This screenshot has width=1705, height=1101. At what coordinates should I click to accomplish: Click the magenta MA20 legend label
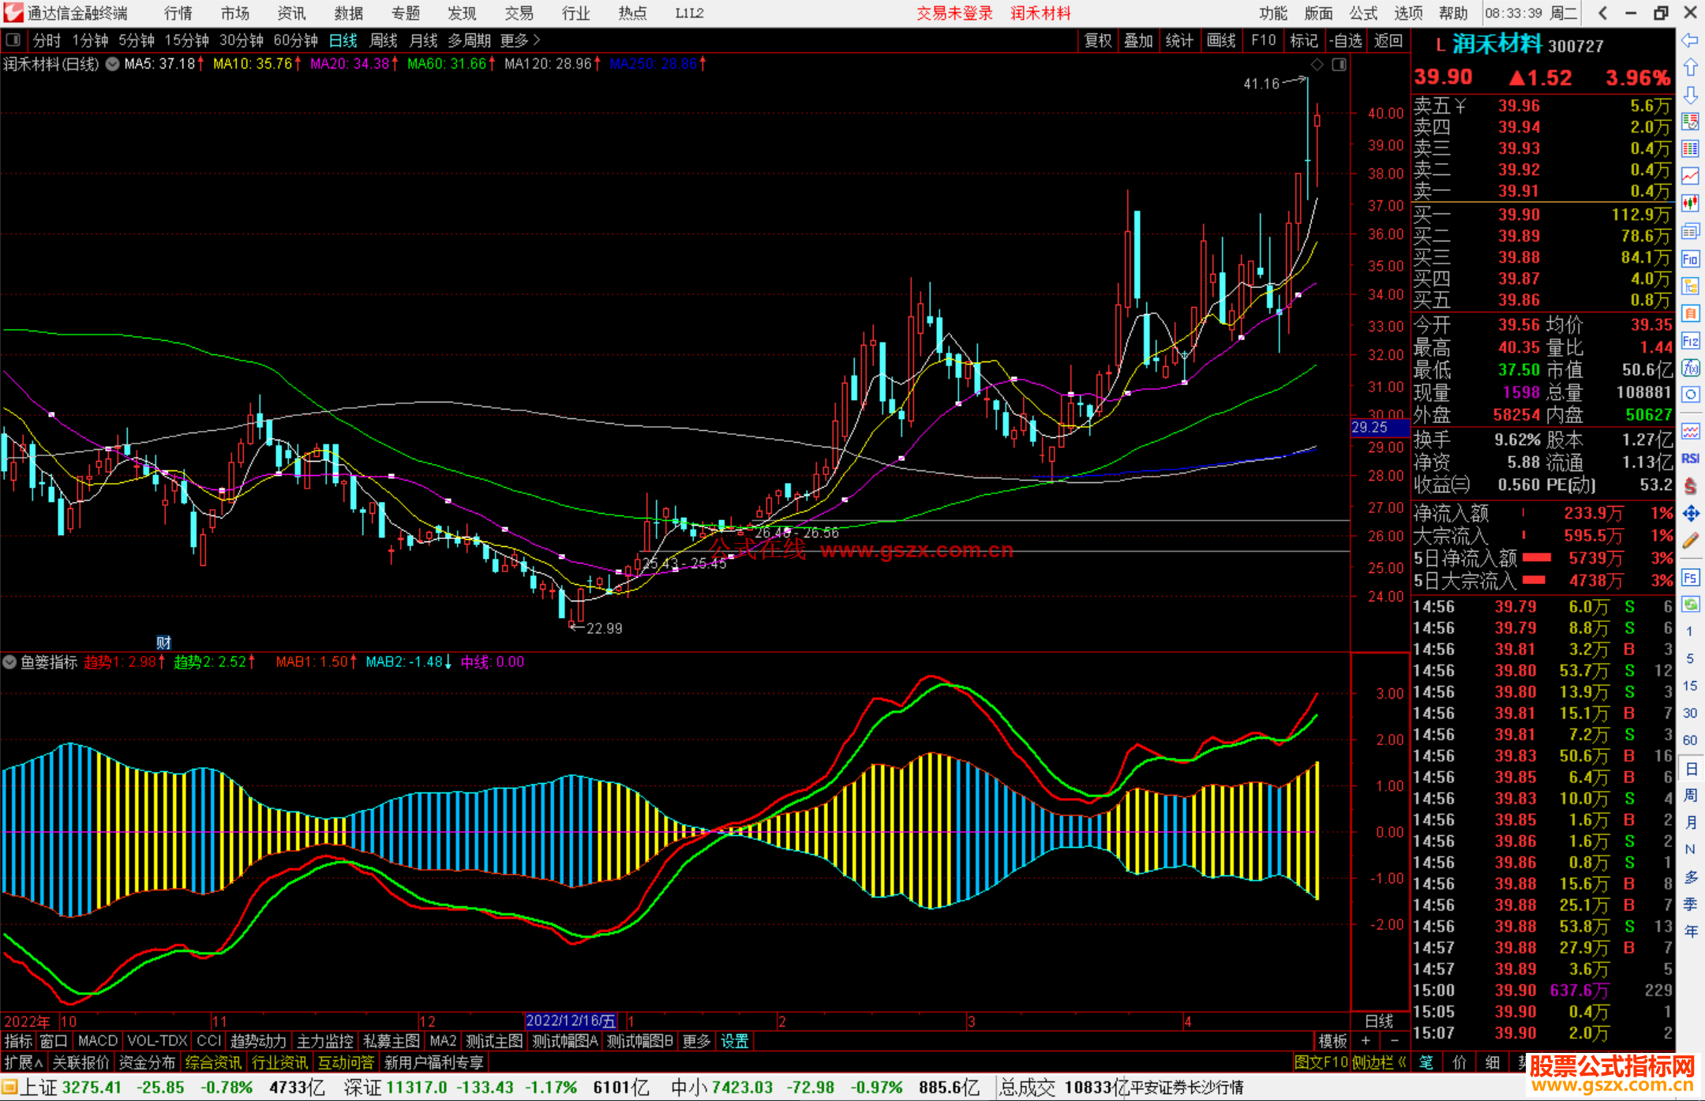click(x=350, y=64)
